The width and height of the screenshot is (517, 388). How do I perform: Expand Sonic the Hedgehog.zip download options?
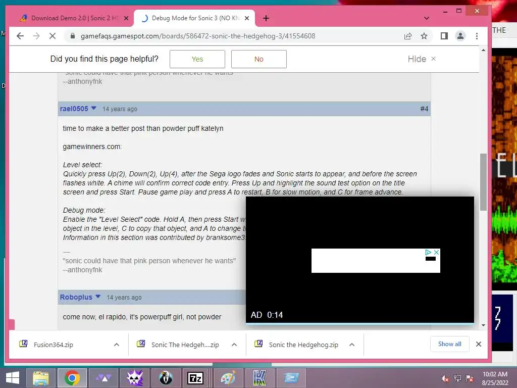[352, 345]
